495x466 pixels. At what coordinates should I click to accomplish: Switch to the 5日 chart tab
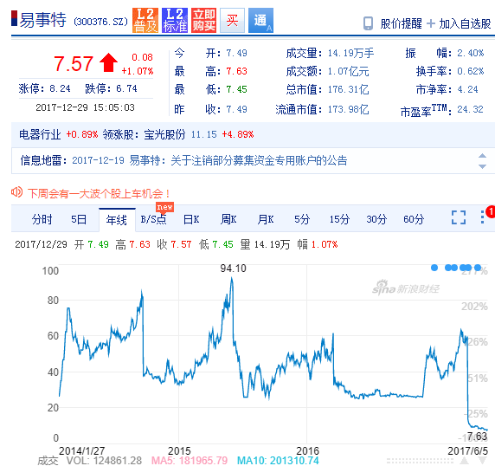point(79,219)
